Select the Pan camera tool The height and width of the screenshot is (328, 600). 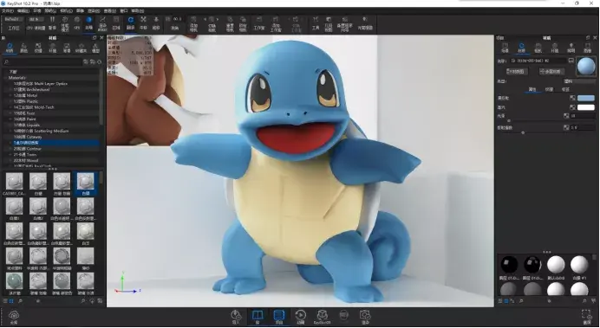point(143,23)
